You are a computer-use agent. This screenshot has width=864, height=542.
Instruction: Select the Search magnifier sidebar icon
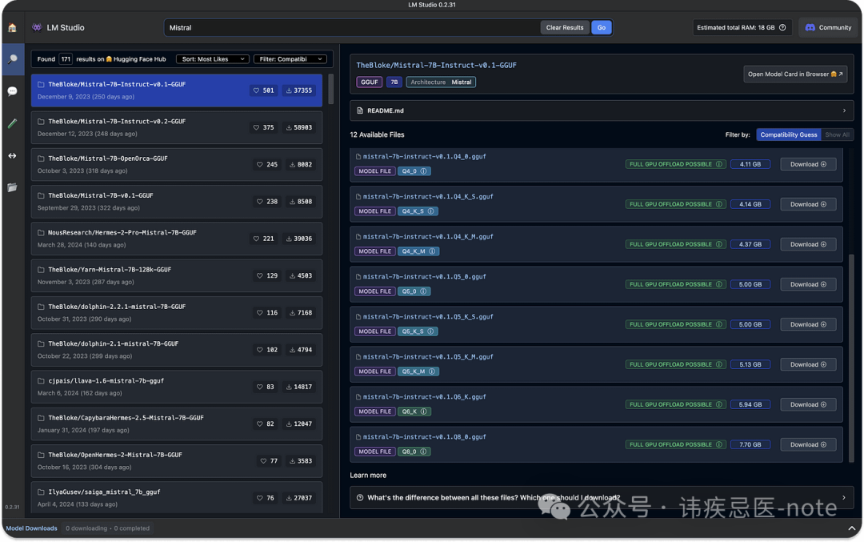tap(12, 59)
